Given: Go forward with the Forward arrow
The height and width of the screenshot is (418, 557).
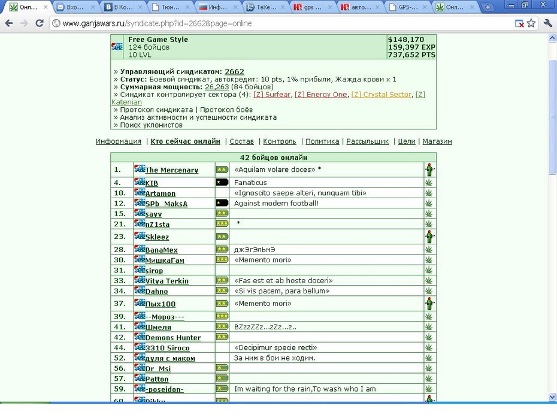Looking at the screenshot, I should tap(24, 23).
